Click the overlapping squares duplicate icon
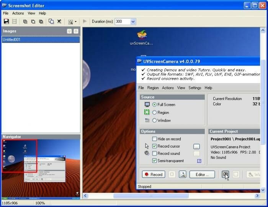The height and width of the screenshot is (207, 268). click(x=51, y=21)
